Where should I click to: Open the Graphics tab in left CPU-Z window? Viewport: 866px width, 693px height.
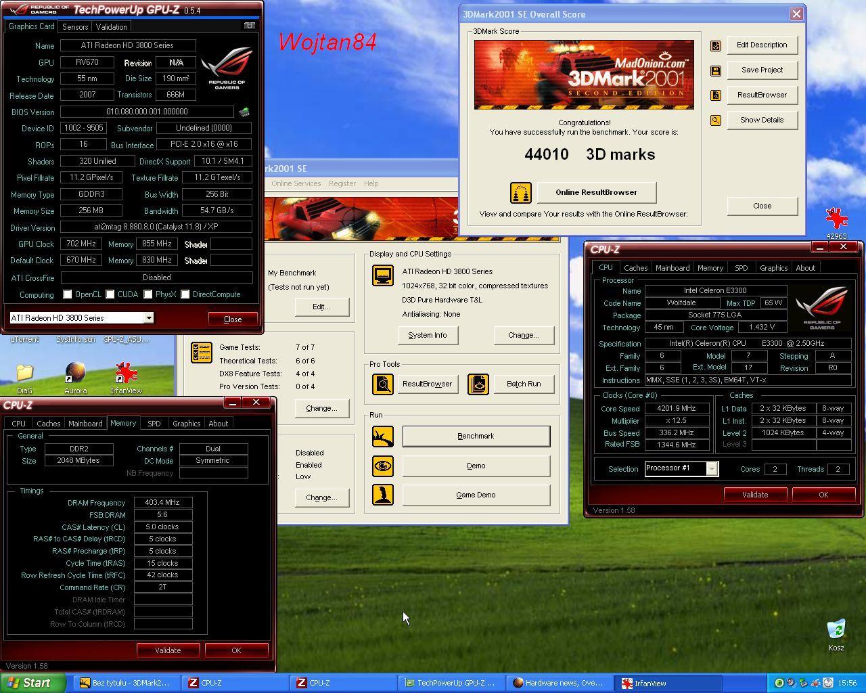click(x=186, y=424)
